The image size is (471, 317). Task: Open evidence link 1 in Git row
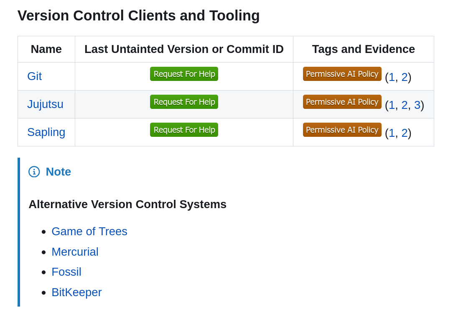[392, 77]
